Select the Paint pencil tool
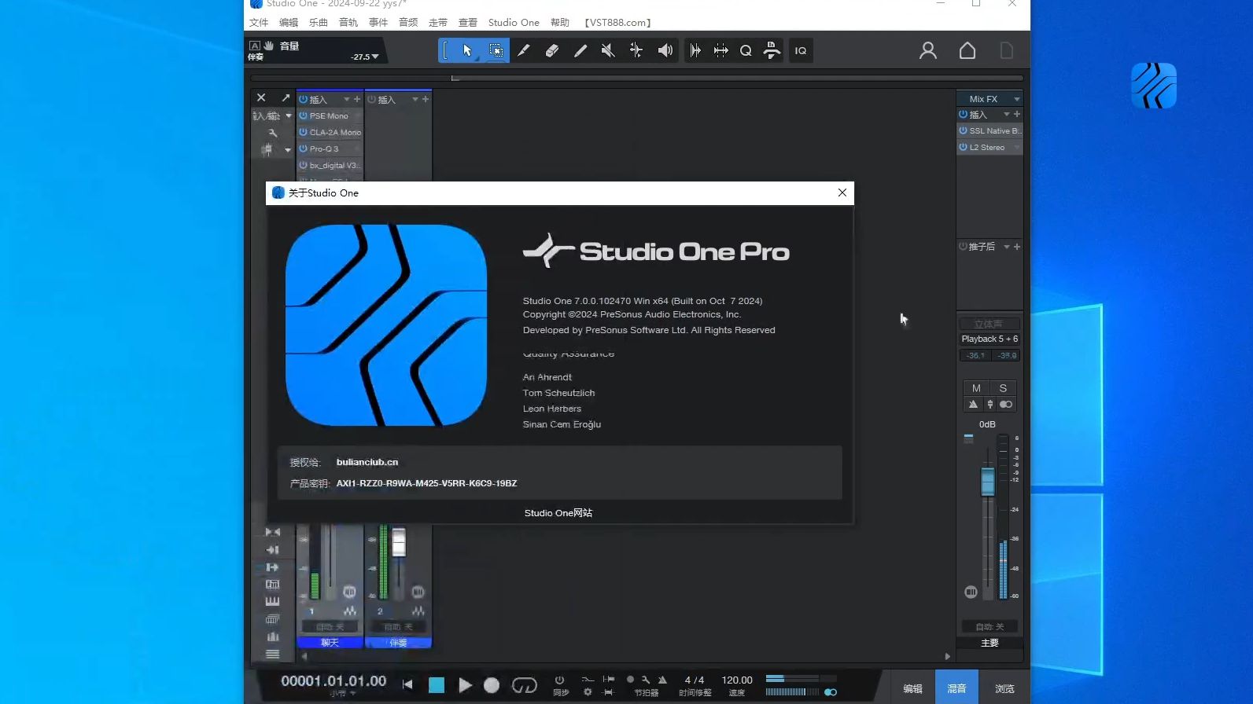Image resolution: width=1253 pixels, height=704 pixels. tap(580, 50)
